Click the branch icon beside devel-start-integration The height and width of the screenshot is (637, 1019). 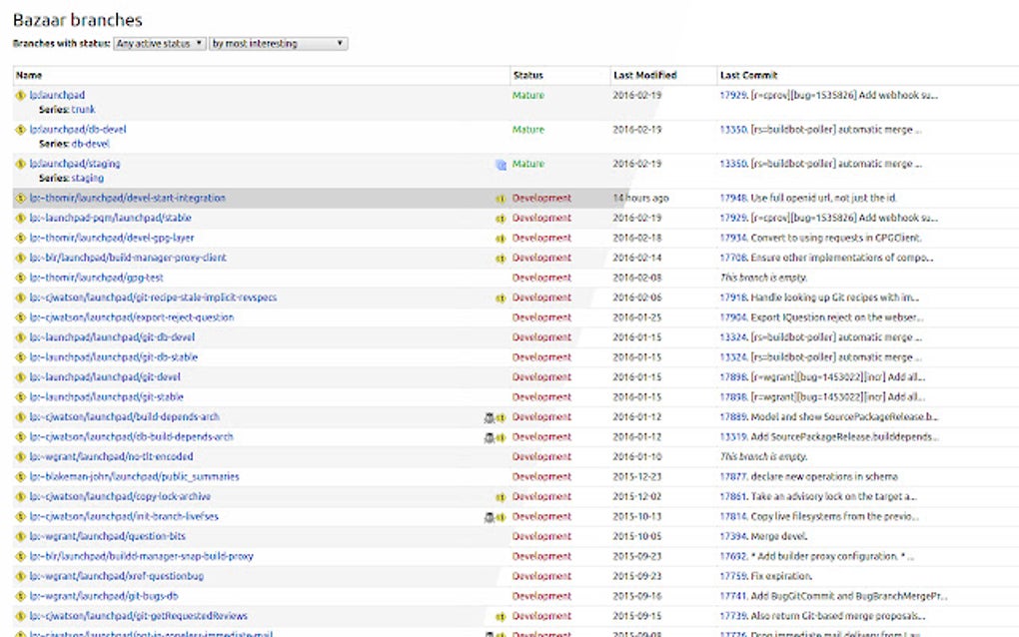pos(20,198)
